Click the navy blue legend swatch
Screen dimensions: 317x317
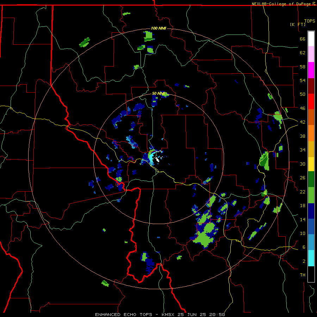[311, 211]
